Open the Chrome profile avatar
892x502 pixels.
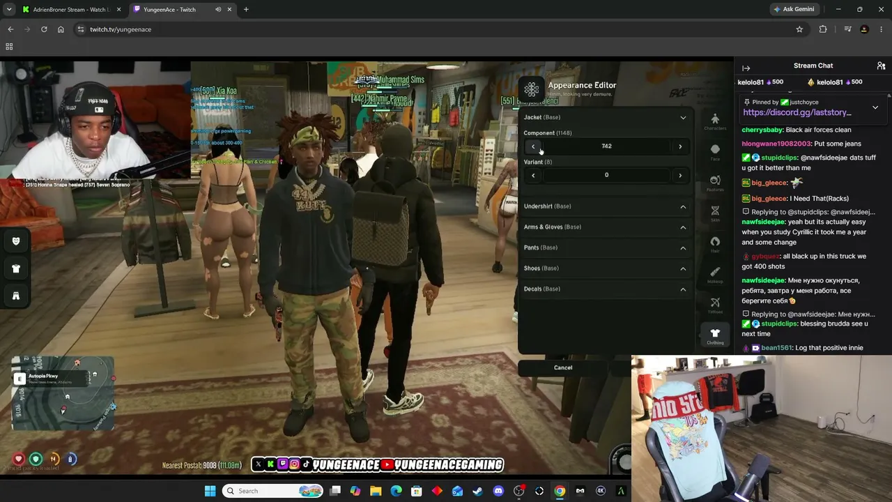(864, 29)
